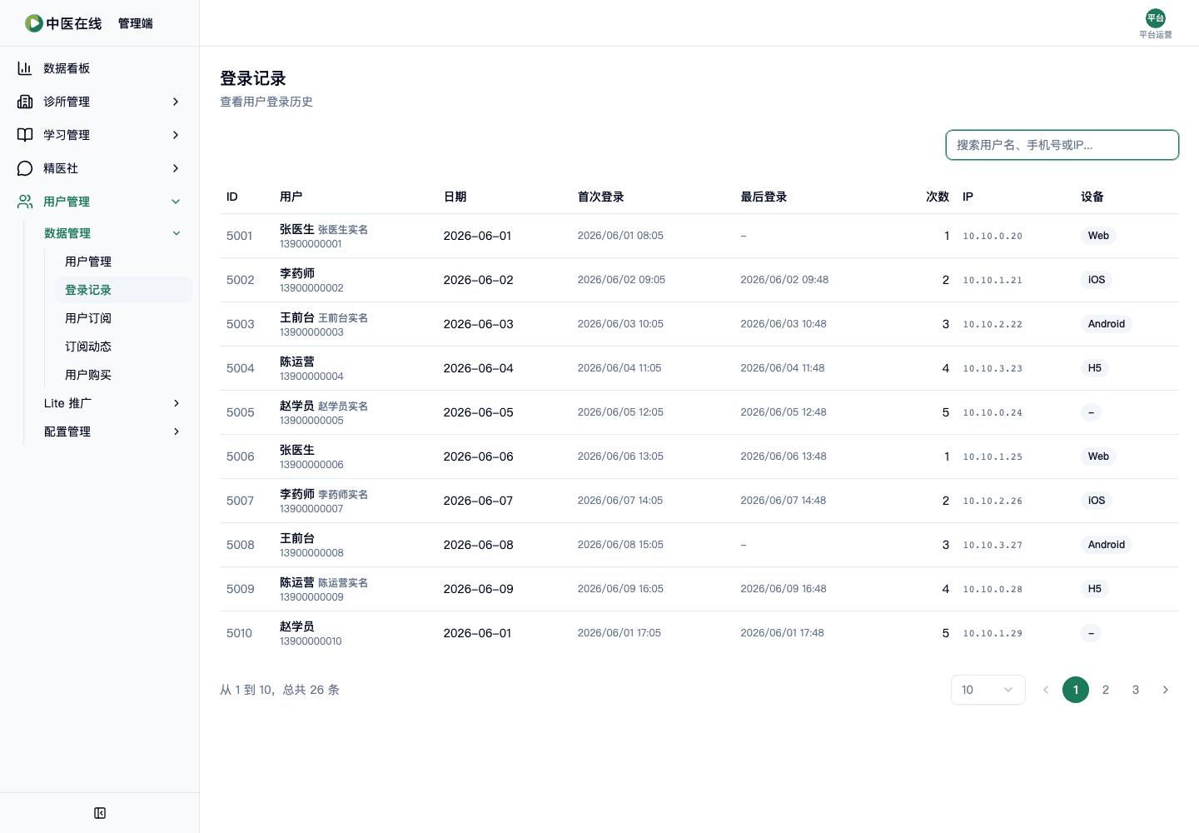Click ID 5001 cell
Viewport: 1199px width, 833px height.
click(x=239, y=236)
